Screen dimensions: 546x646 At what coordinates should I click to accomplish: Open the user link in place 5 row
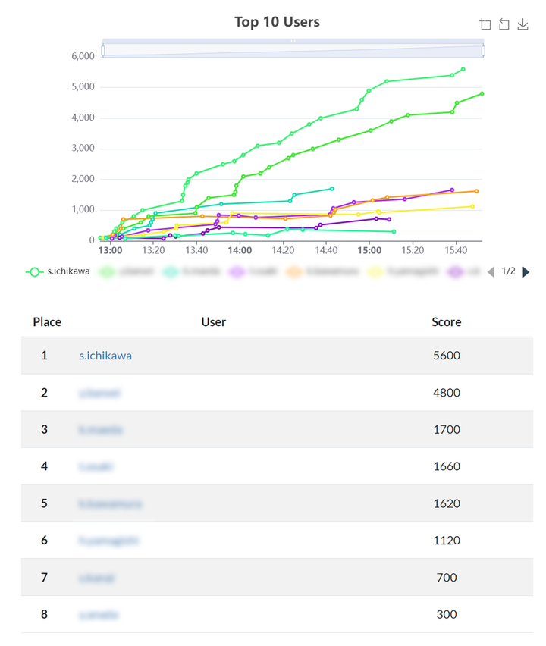click(x=110, y=503)
